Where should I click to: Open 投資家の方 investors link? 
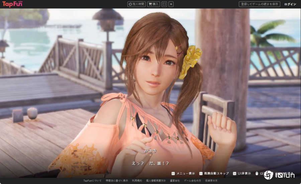211,181
